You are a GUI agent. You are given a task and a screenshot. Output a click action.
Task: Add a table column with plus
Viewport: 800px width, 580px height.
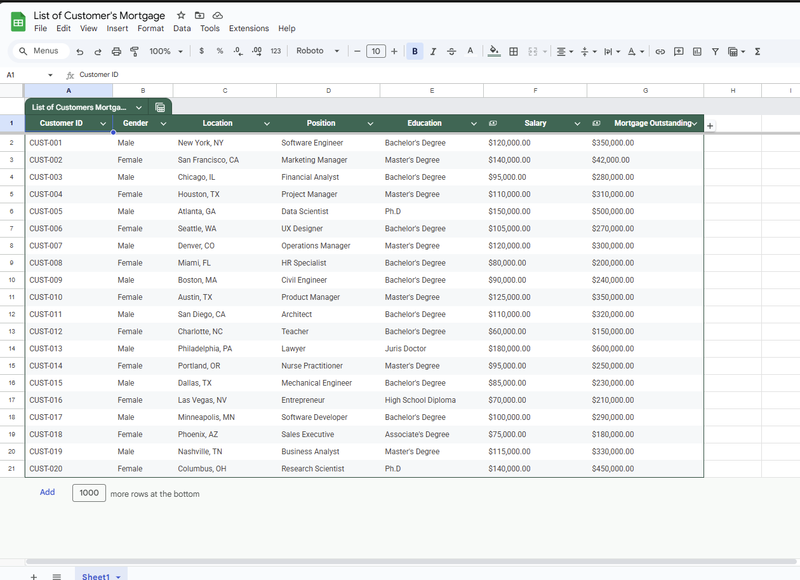(710, 126)
